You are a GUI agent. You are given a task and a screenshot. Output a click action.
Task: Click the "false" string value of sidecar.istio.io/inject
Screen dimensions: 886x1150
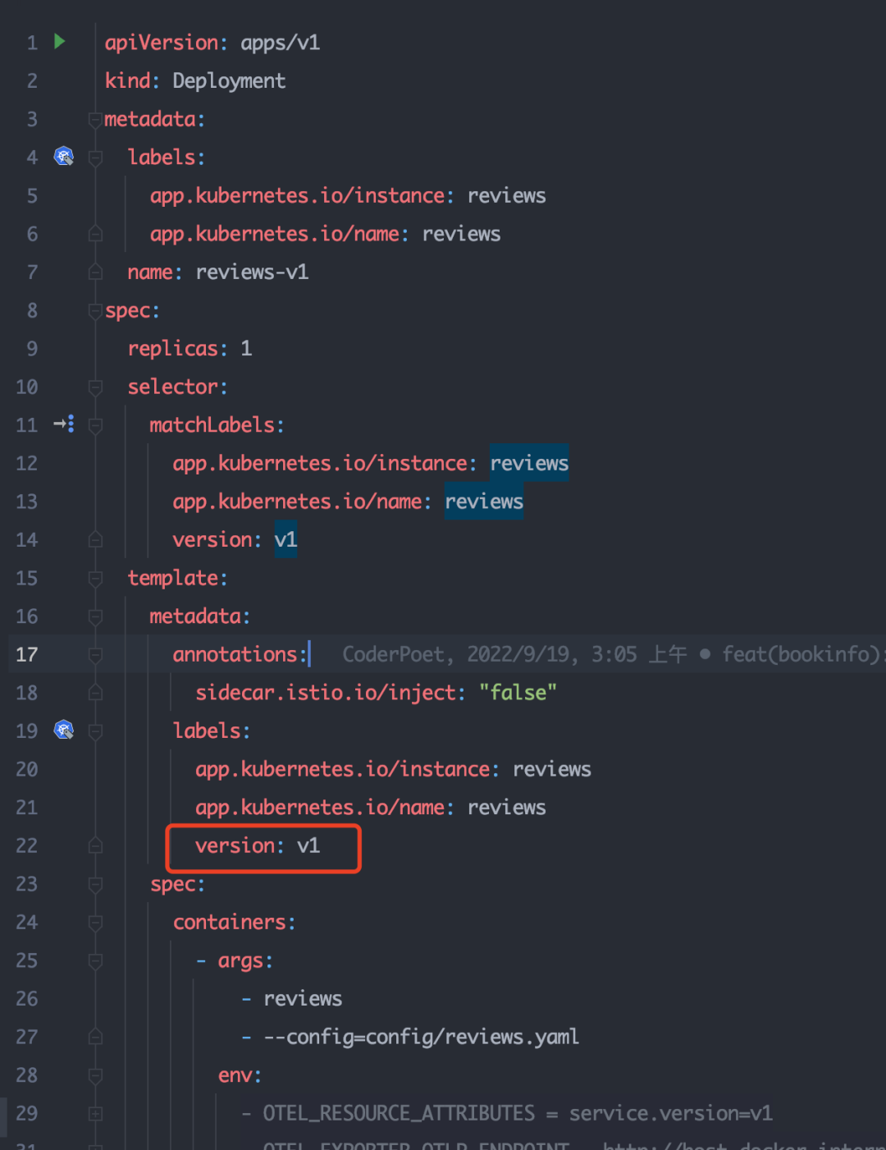518,693
